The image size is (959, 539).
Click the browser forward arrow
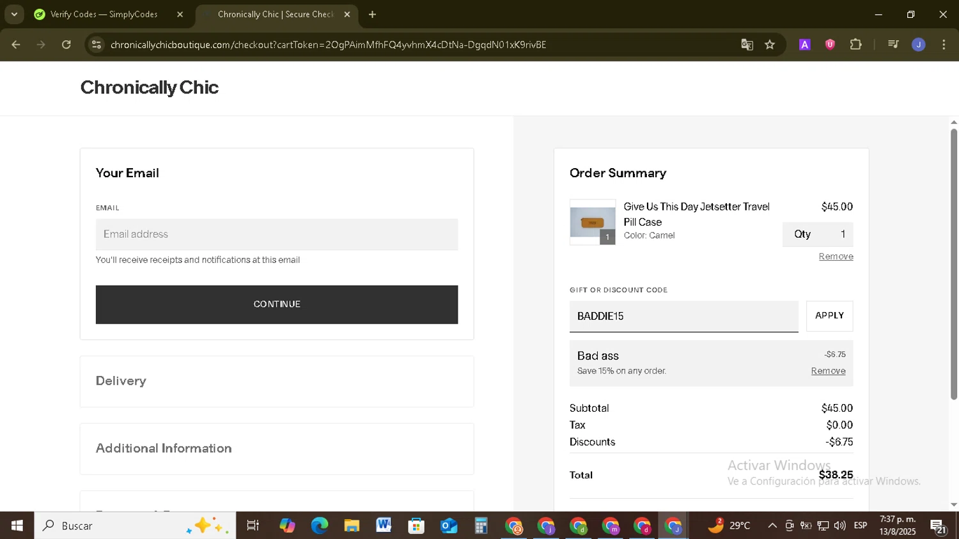41,45
